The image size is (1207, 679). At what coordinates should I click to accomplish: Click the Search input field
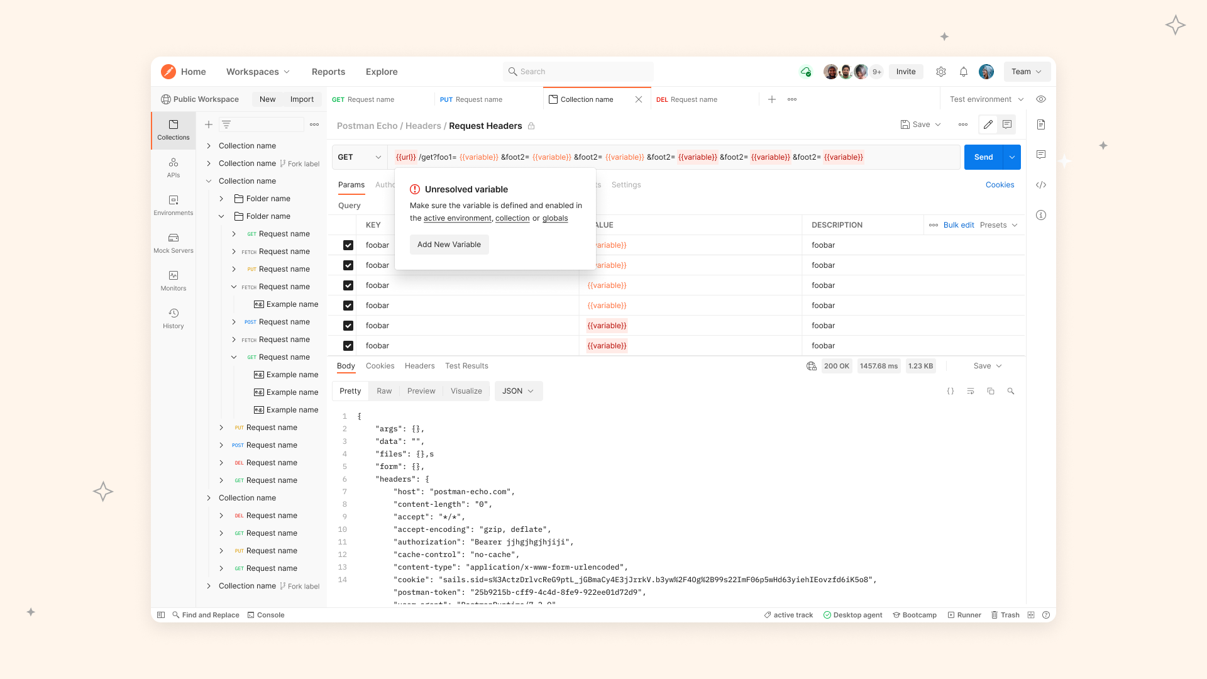click(x=578, y=72)
